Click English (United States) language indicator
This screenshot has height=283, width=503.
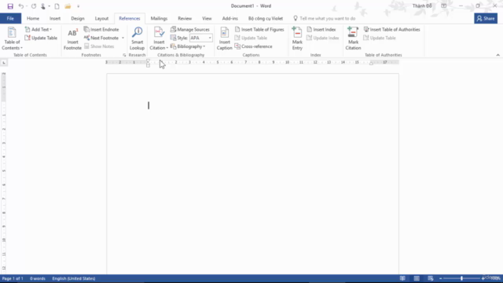coord(74,278)
